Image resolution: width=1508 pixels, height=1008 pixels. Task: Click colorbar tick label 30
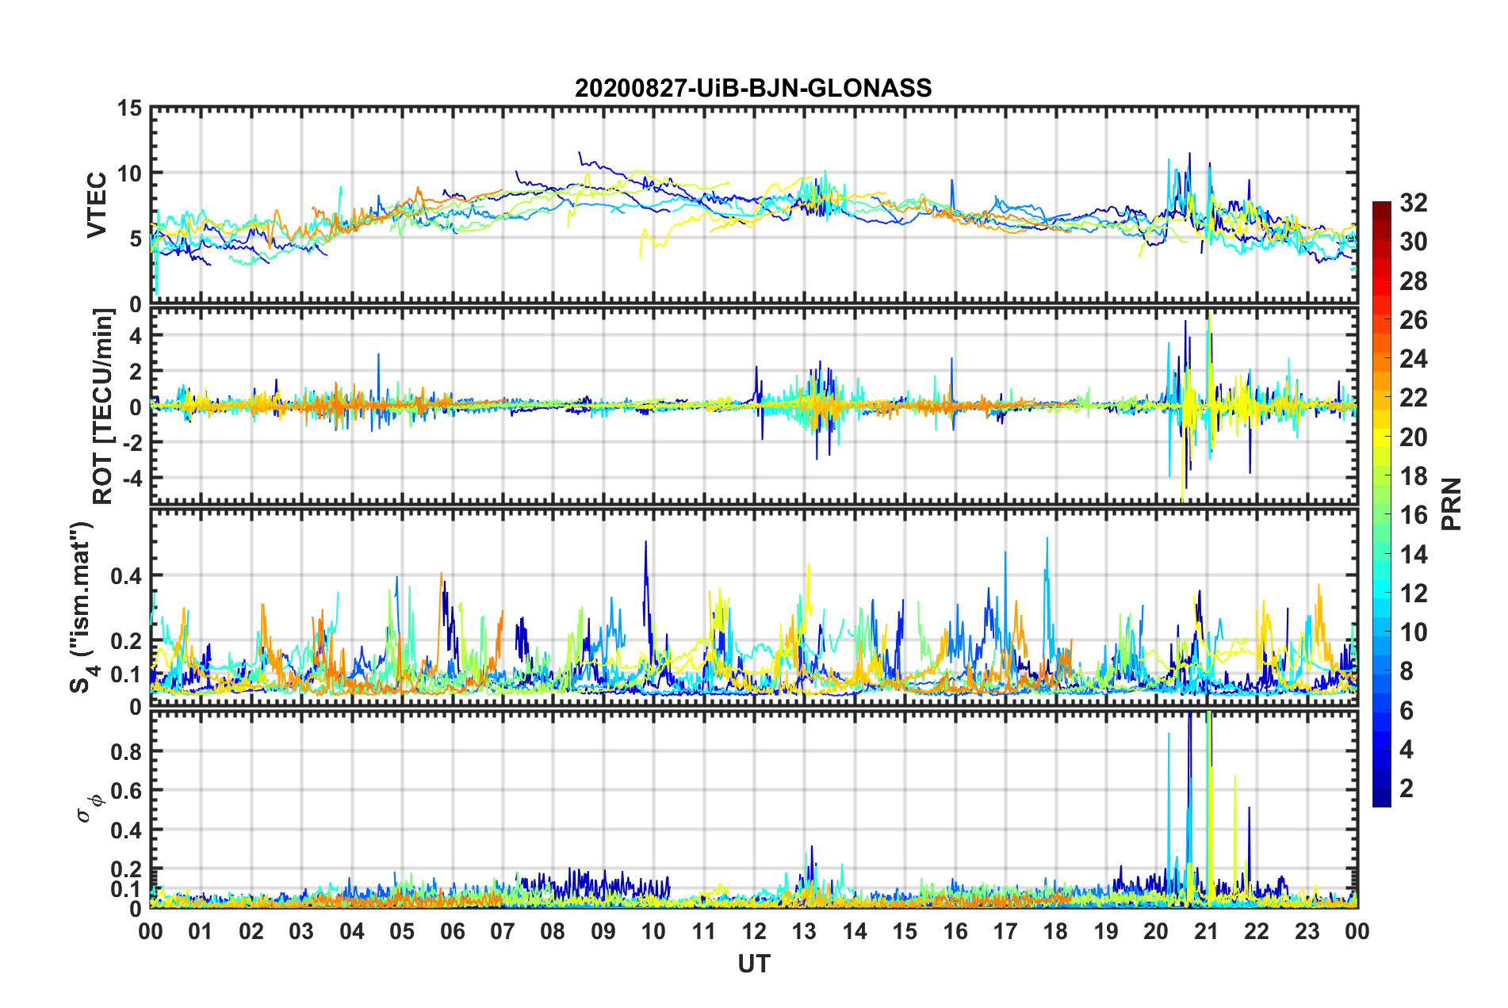pos(1413,242)
